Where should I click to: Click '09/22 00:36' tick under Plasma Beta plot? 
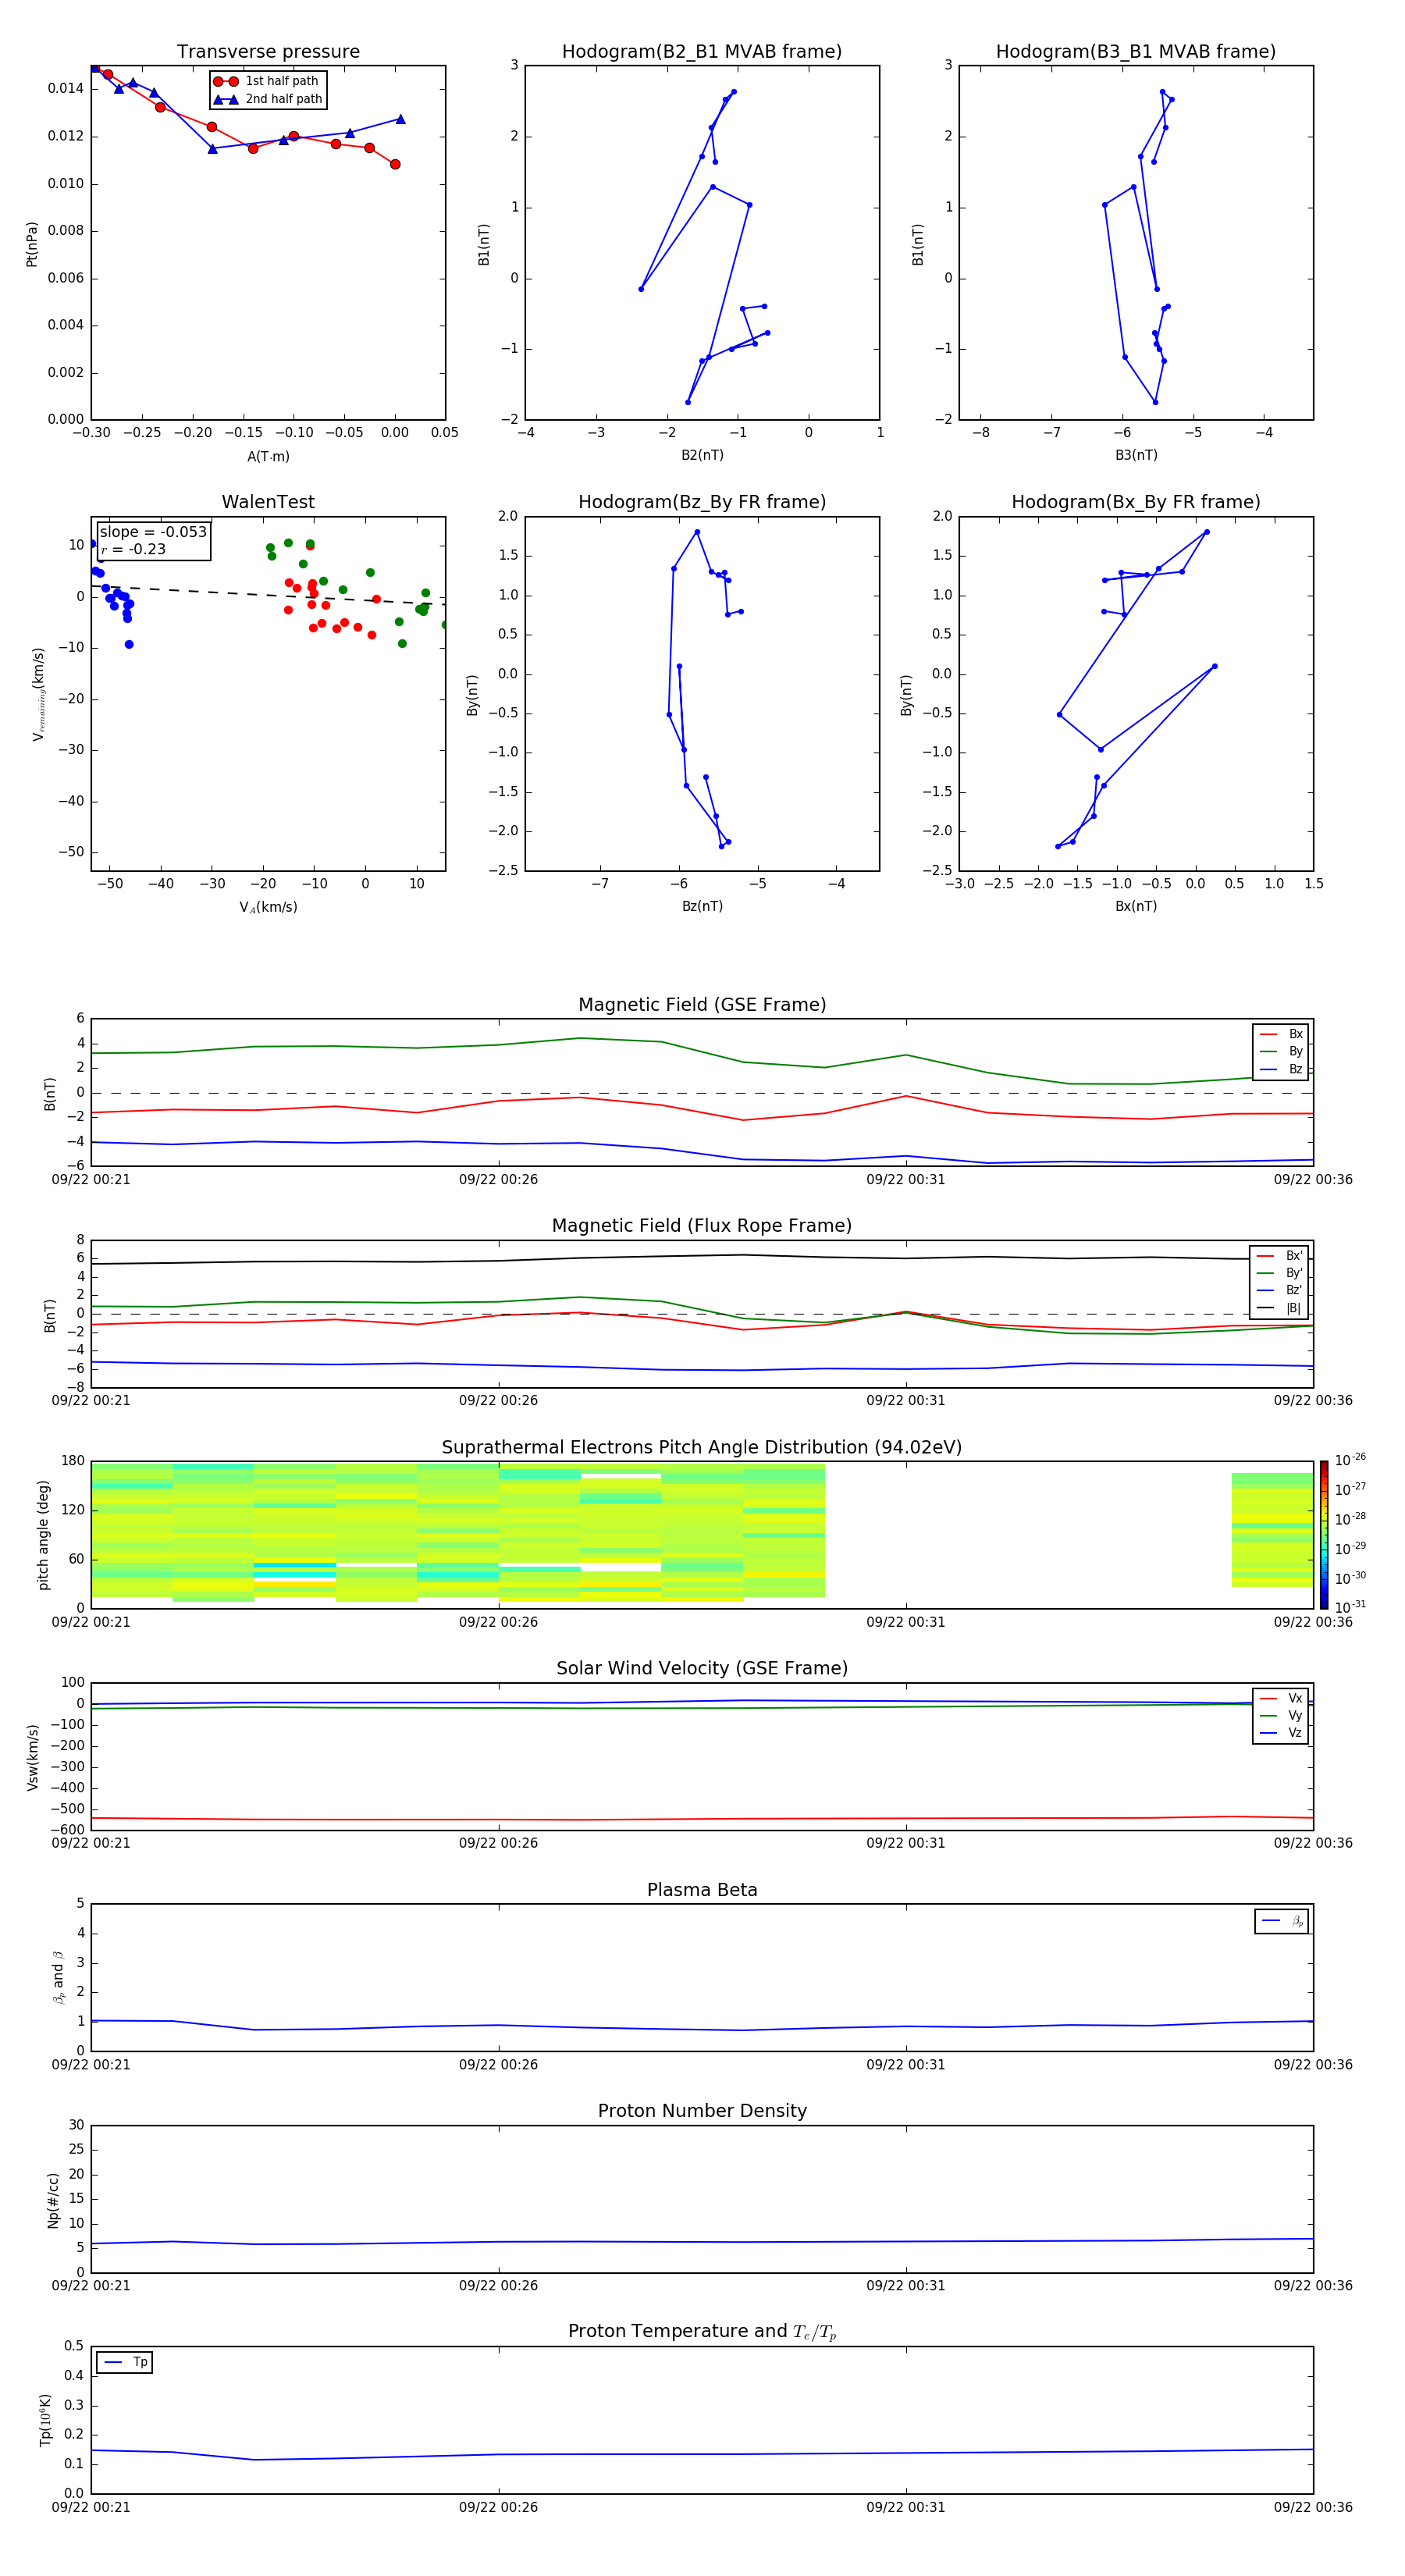[1313, 2065]
